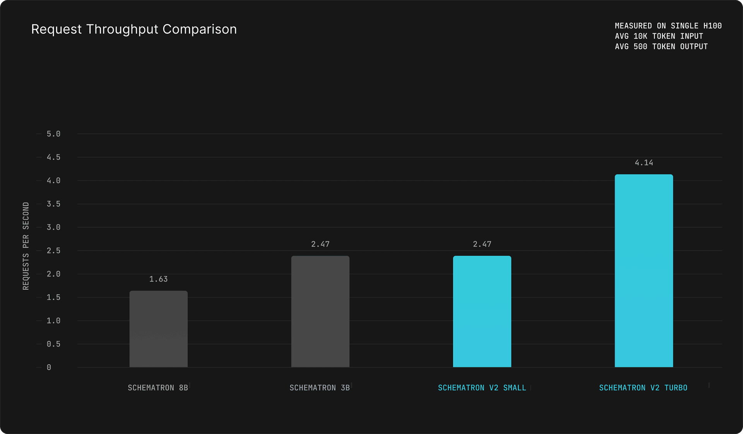Click the 2.5 y-axis tick label

(53, 251)
